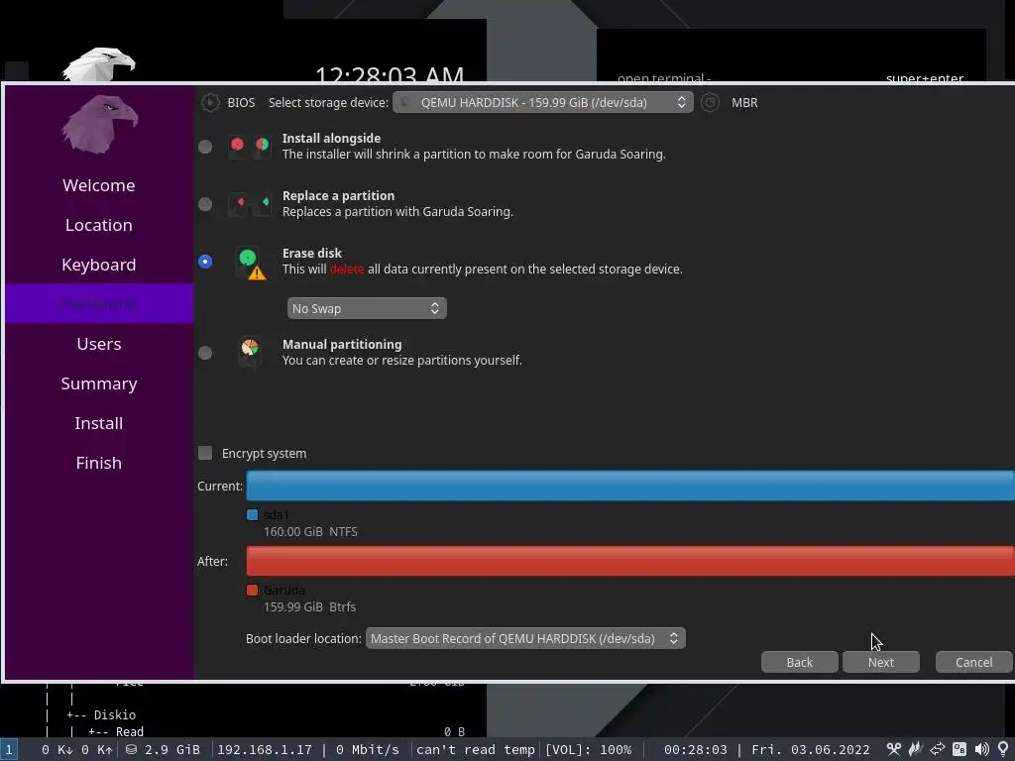Select the highlighted Partitions step

click(99, 303)
